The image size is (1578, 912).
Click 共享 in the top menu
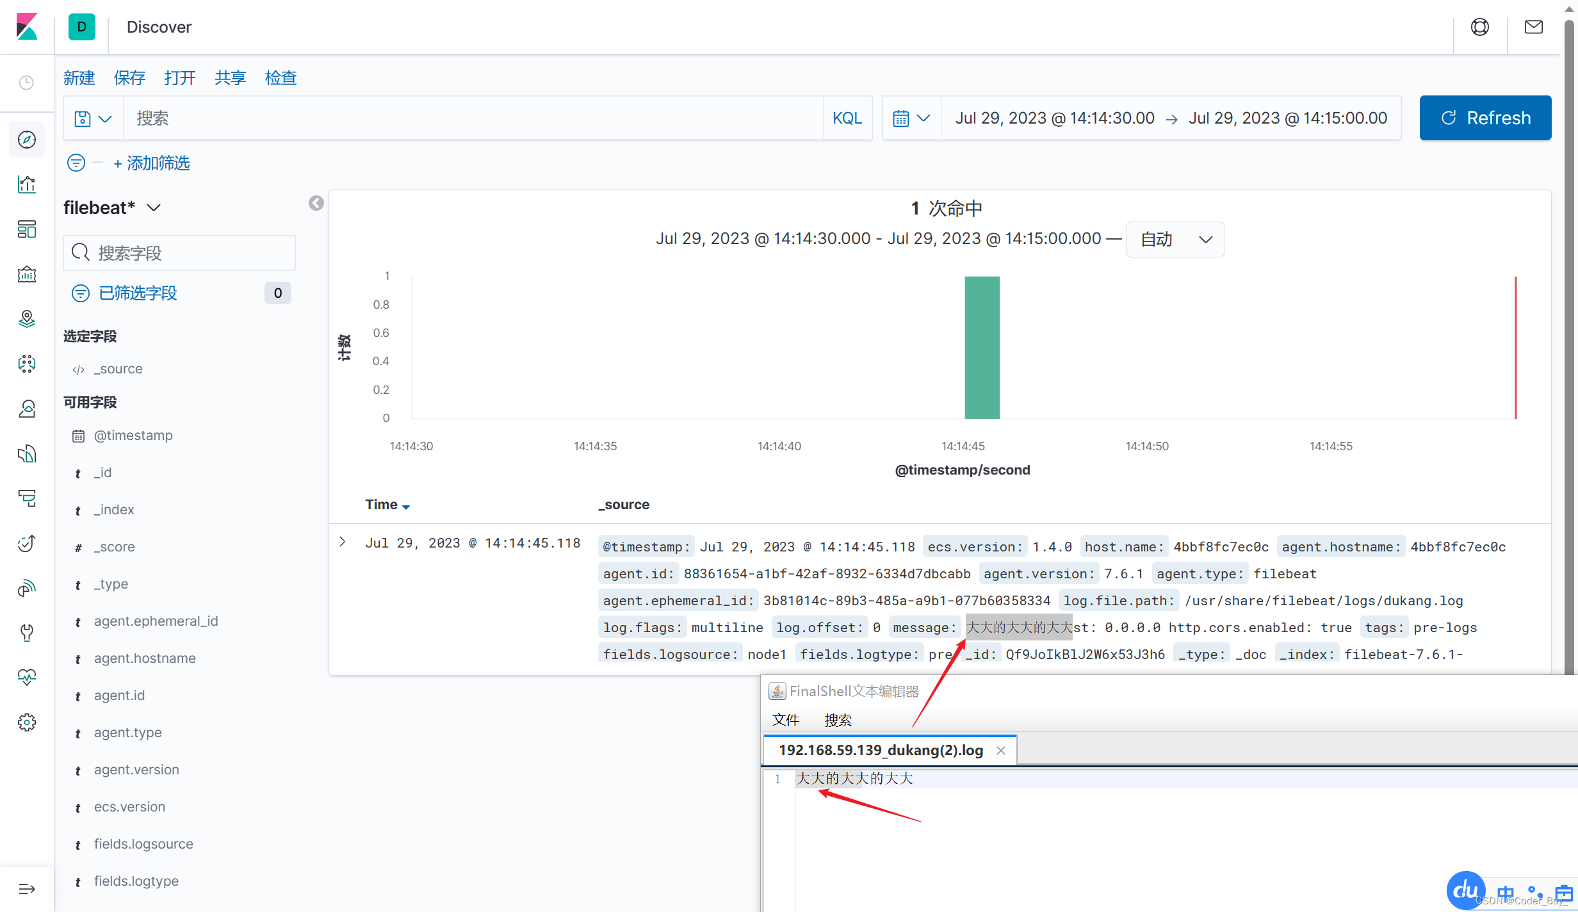tap(231, 78)
